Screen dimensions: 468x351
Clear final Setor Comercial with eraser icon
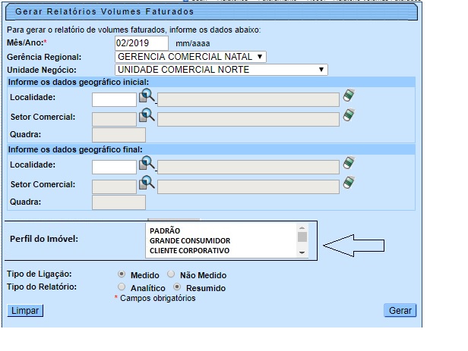349,182
